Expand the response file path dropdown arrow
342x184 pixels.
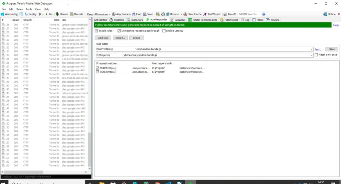pos(311,55)
